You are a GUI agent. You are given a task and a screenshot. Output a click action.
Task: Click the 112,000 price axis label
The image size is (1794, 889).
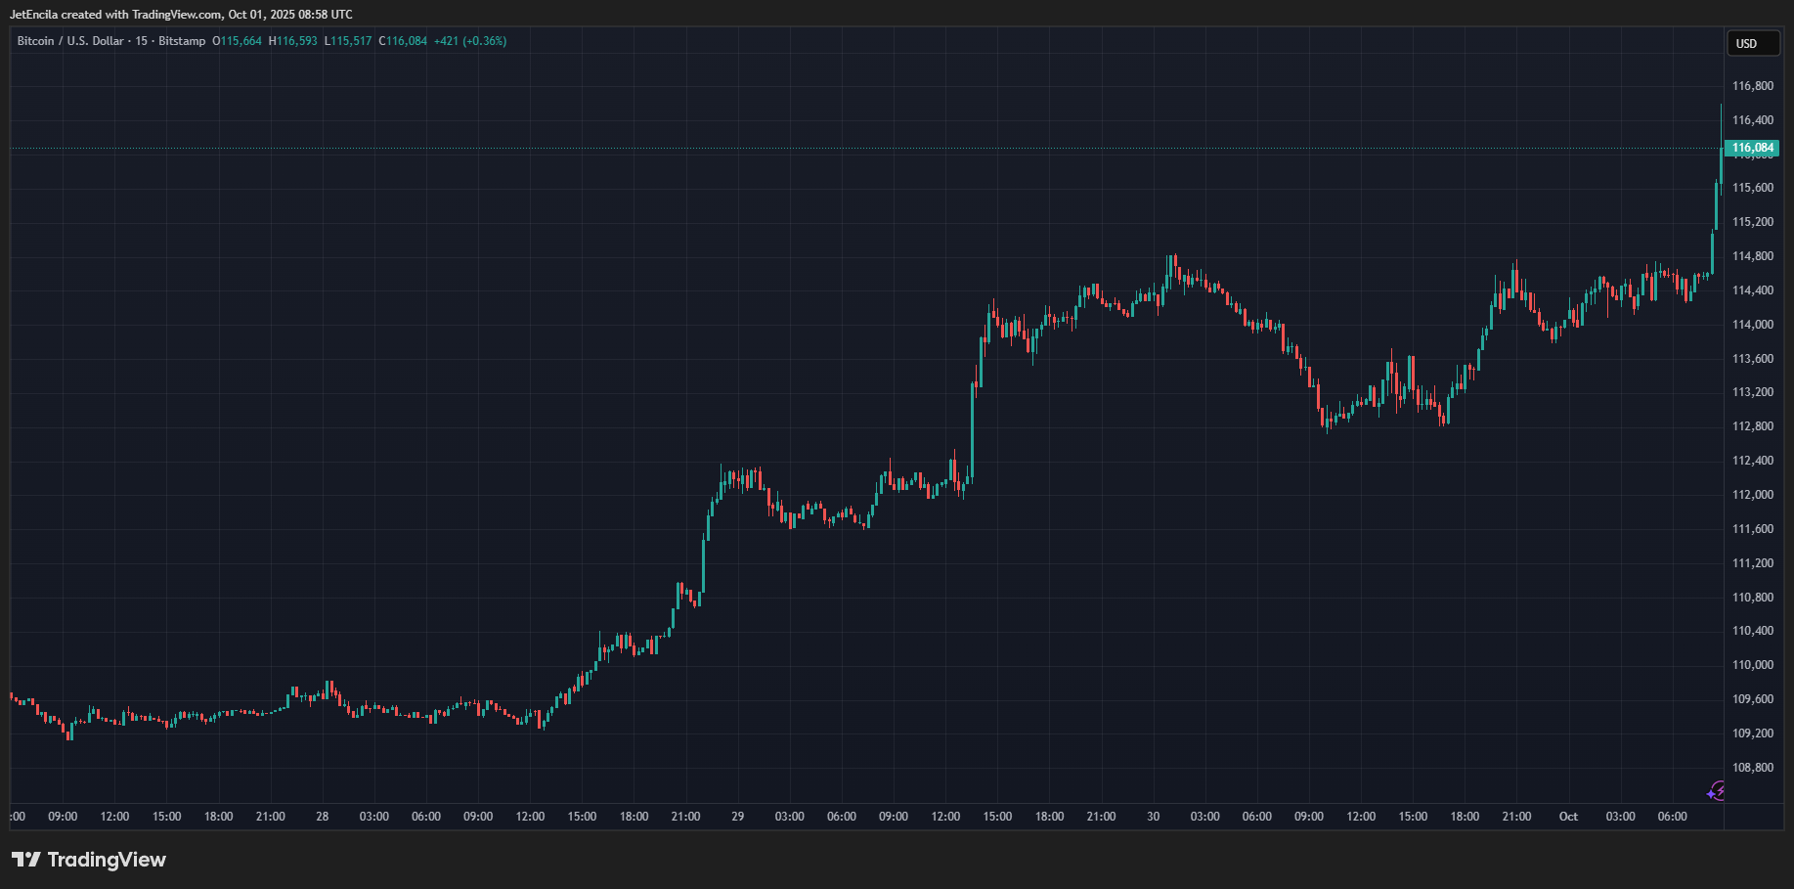click(x=1752, y=495)
